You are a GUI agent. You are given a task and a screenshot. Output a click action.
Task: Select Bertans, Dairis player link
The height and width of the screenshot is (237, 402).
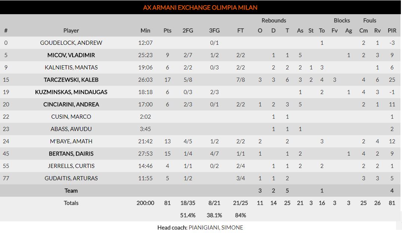pos(71,154)
